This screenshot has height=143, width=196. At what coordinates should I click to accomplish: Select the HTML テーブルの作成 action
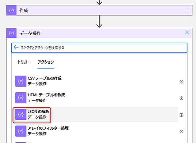[97, 98]
